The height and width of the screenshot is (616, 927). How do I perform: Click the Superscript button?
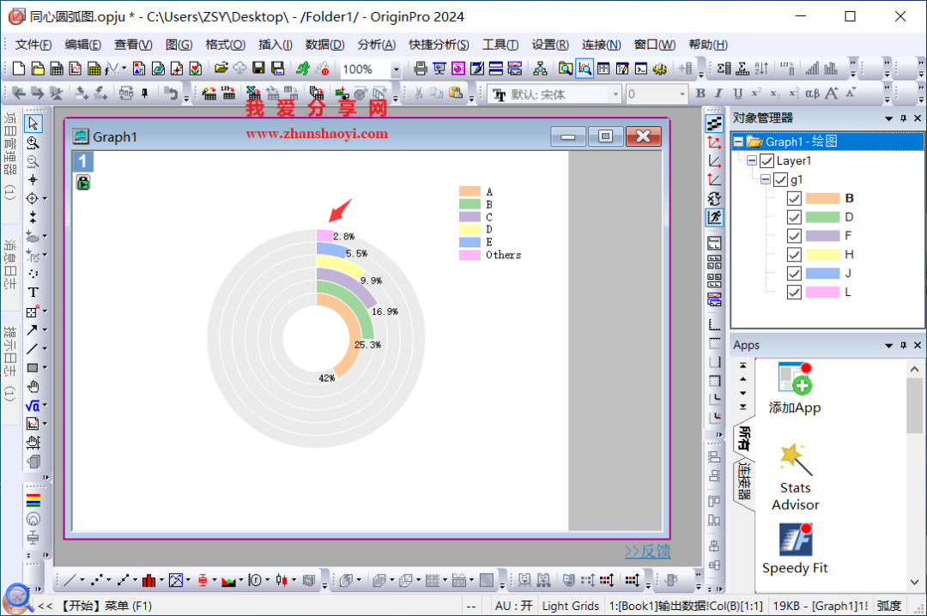tap(756, 94)
